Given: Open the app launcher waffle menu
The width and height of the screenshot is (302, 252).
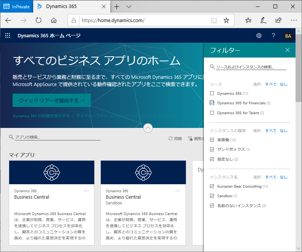Looking at the screenshot, I should (x=8, y=35).
